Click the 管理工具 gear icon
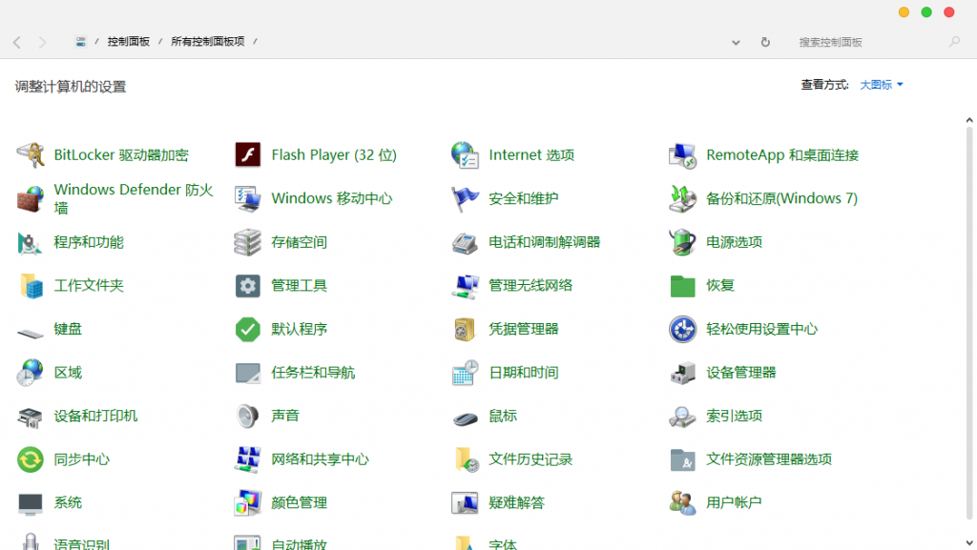This screenshot has width=977, height=550. point(247,286)
